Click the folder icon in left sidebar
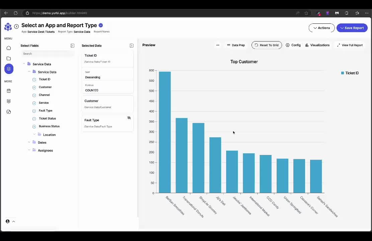 (9, 59)
